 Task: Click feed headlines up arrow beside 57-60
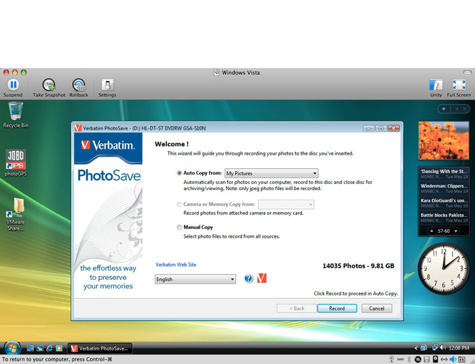(432, 231)
